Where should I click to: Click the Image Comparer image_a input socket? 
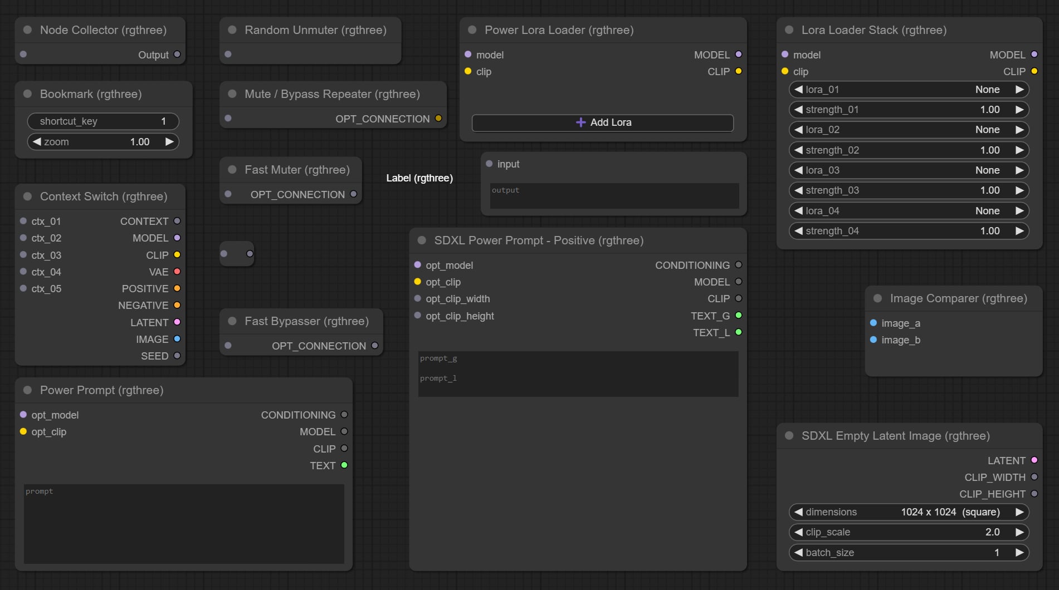(873, 323)
